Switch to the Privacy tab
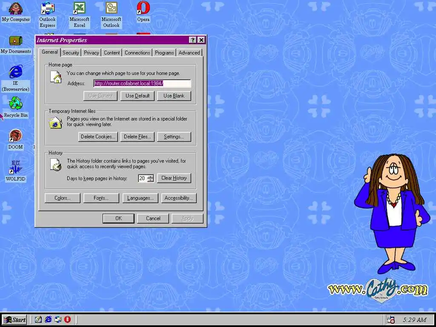This screenshot has height=327, width=436. (91, 52)
